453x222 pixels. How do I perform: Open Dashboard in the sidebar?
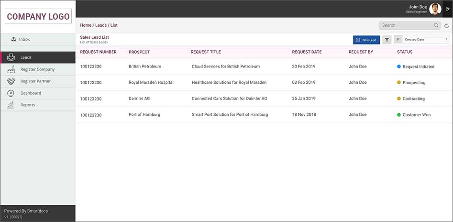tap(31, 93)
